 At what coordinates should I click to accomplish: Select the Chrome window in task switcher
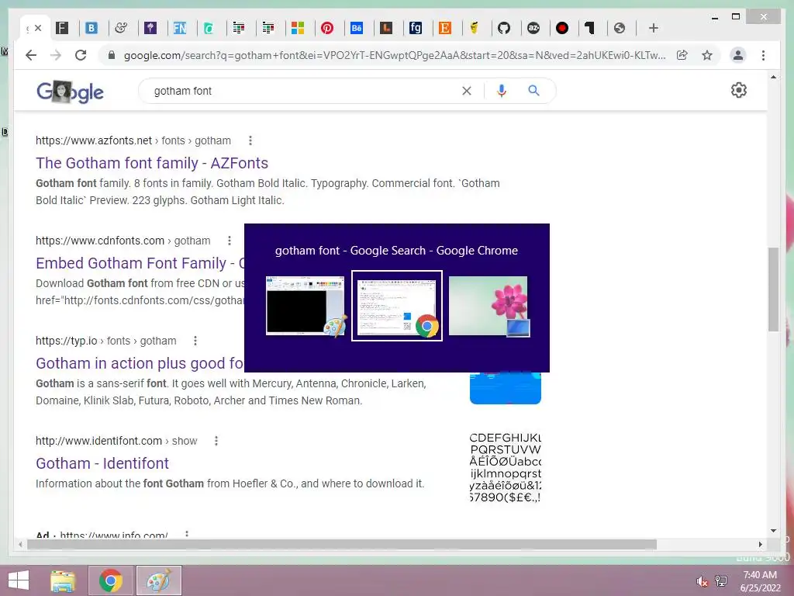point(397,306)
